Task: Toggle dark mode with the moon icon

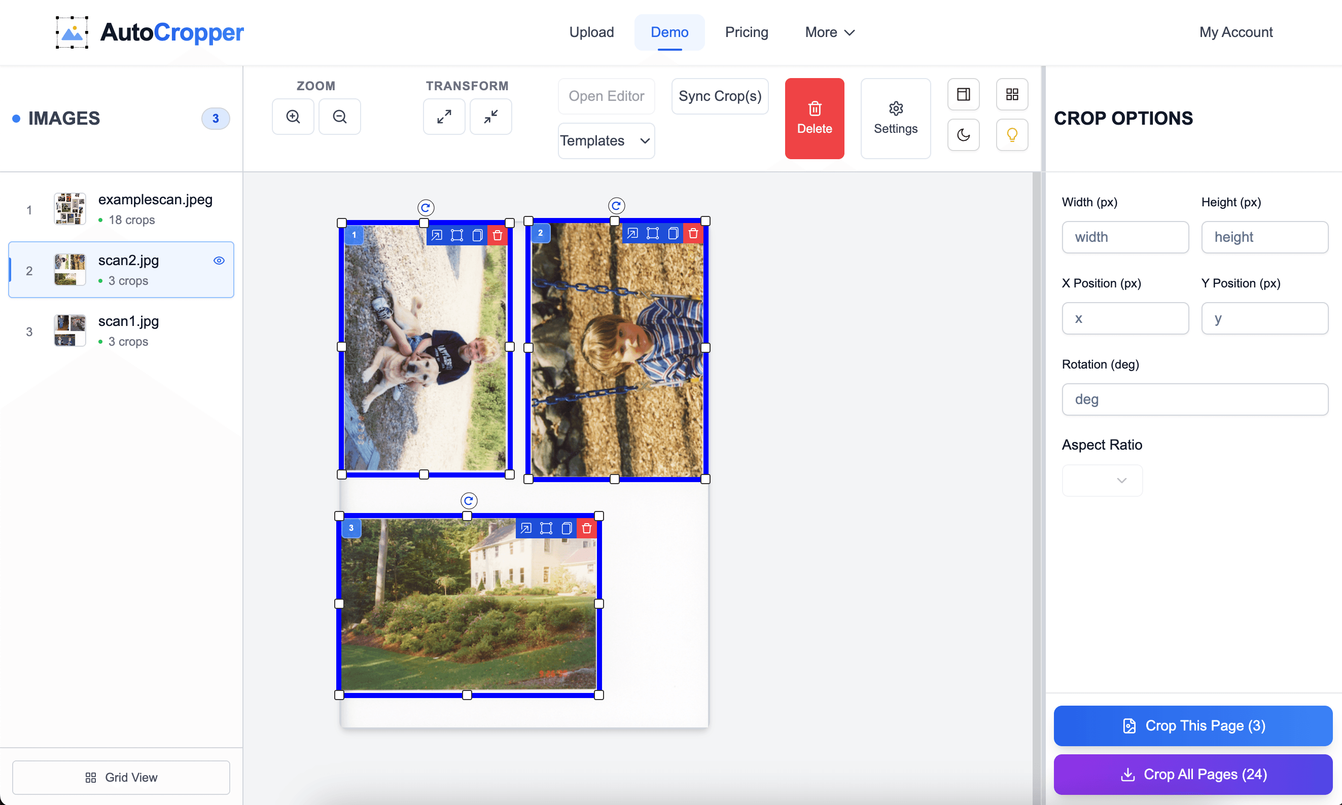Action: (x=963, y=134)
